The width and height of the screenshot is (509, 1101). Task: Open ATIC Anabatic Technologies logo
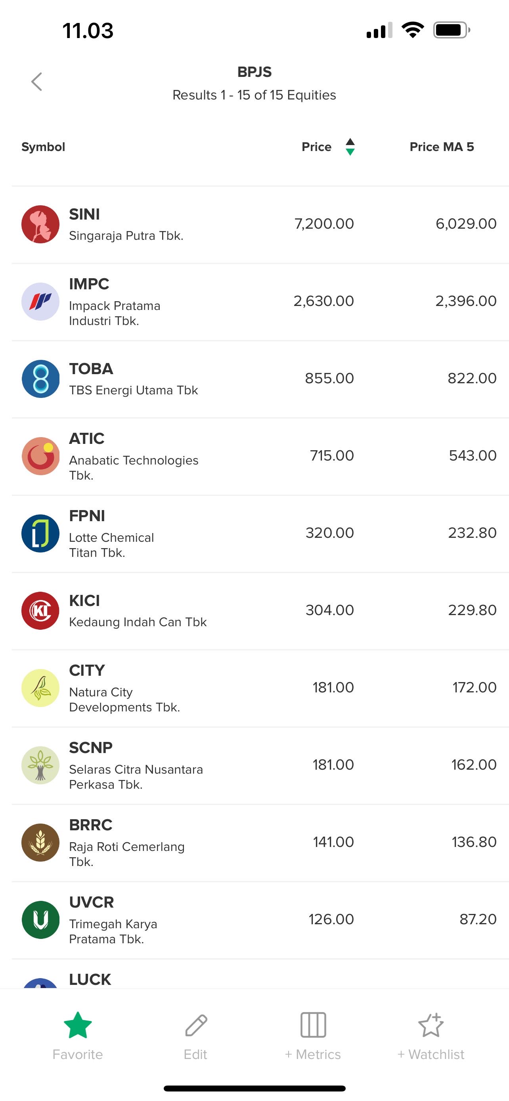pyautogui.click(x=40, y=456)
